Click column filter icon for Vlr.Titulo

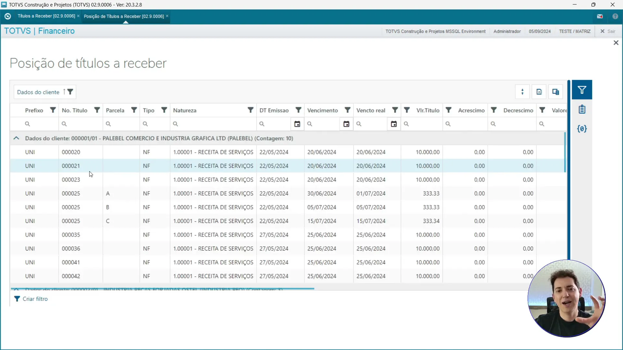448,110
